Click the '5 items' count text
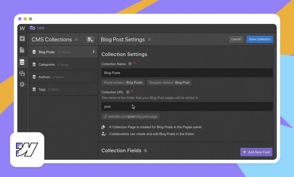This screenshot has width=294, height=177. (54, 90)
